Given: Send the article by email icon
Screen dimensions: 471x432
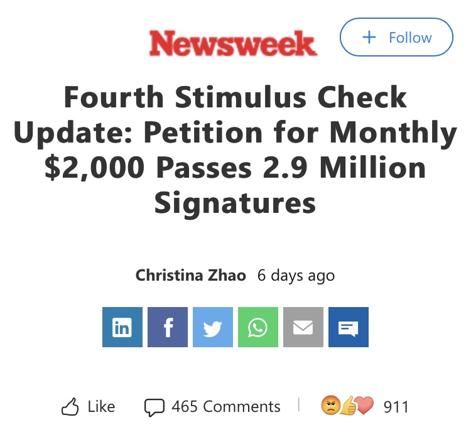Looking at the screenshot, I should (303, 327).
